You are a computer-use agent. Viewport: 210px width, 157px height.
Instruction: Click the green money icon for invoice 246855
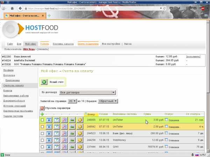(72, 120)
